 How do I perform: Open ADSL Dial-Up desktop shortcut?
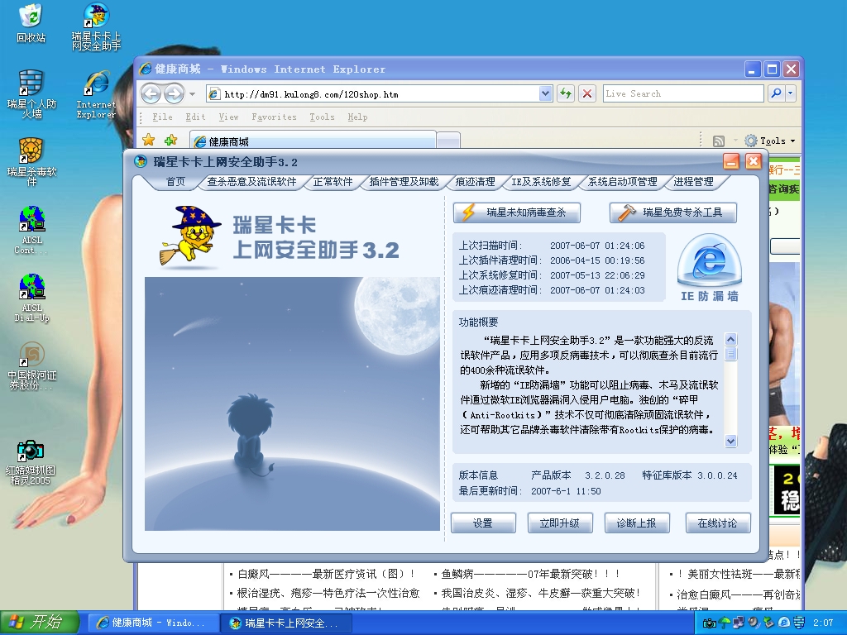point(31,298)
